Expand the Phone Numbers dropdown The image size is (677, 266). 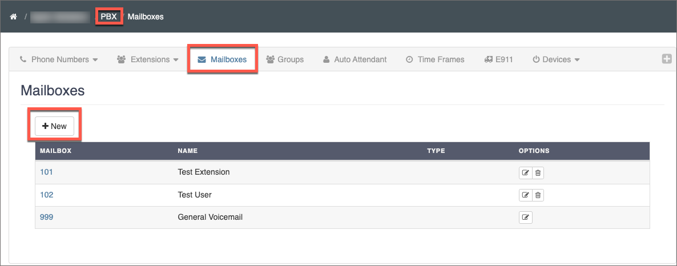(59, 59)
